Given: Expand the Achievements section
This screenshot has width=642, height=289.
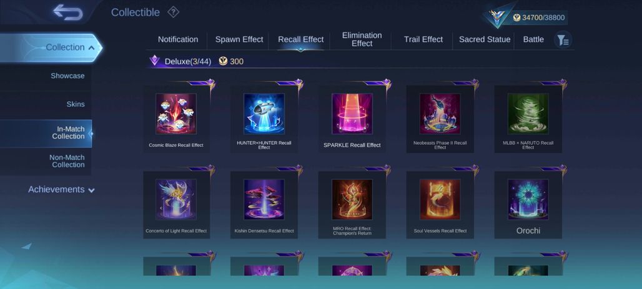Looking at the screenshot, I should 61,190.
